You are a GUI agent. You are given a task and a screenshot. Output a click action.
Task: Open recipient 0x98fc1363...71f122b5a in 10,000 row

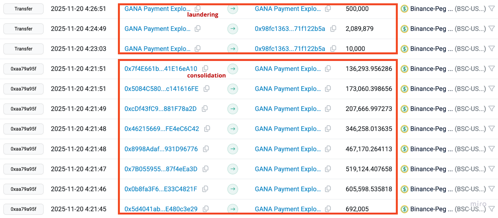(x=290, y=49)
